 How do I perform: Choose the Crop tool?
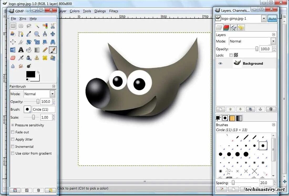pyautogui.click(x=21, y=42)
